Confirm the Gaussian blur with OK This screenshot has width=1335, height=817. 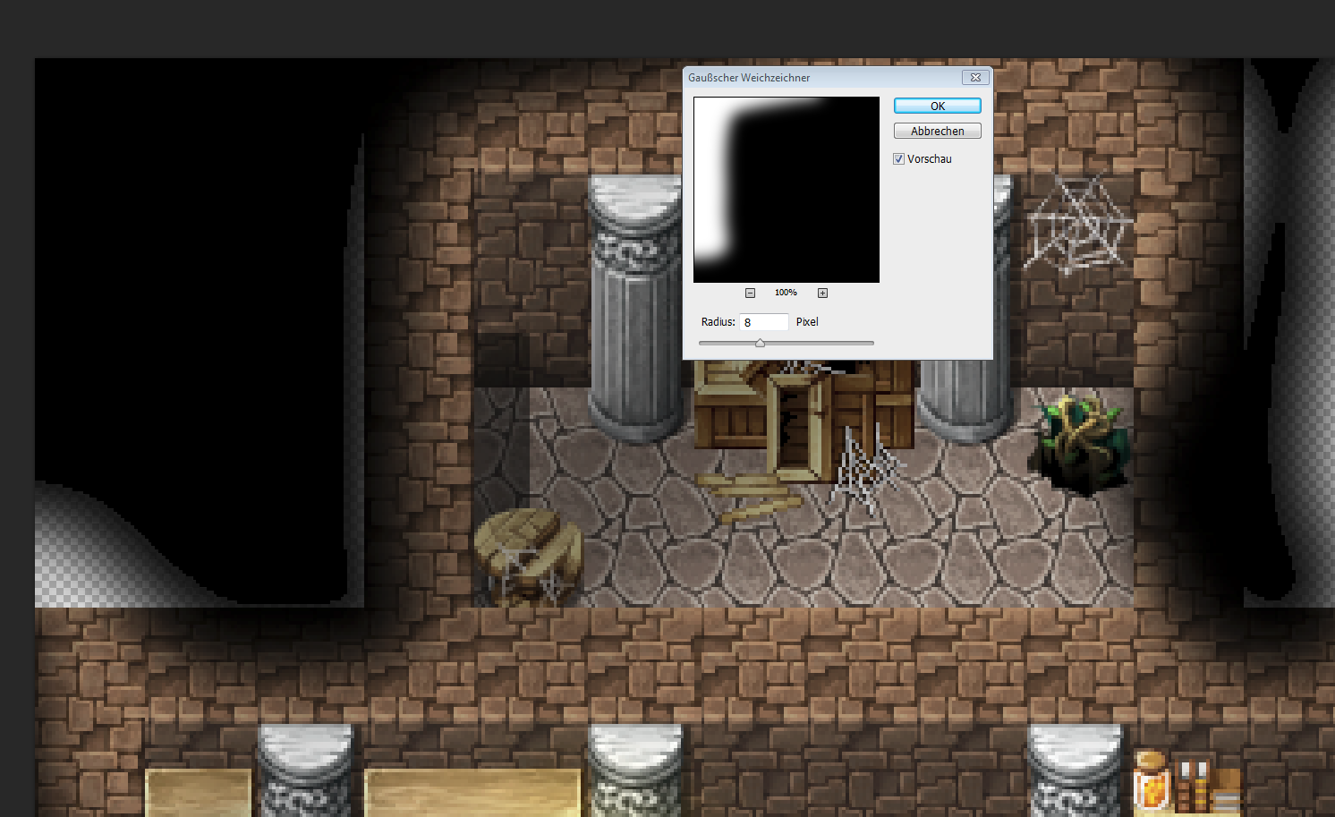(x=937, y=106)
